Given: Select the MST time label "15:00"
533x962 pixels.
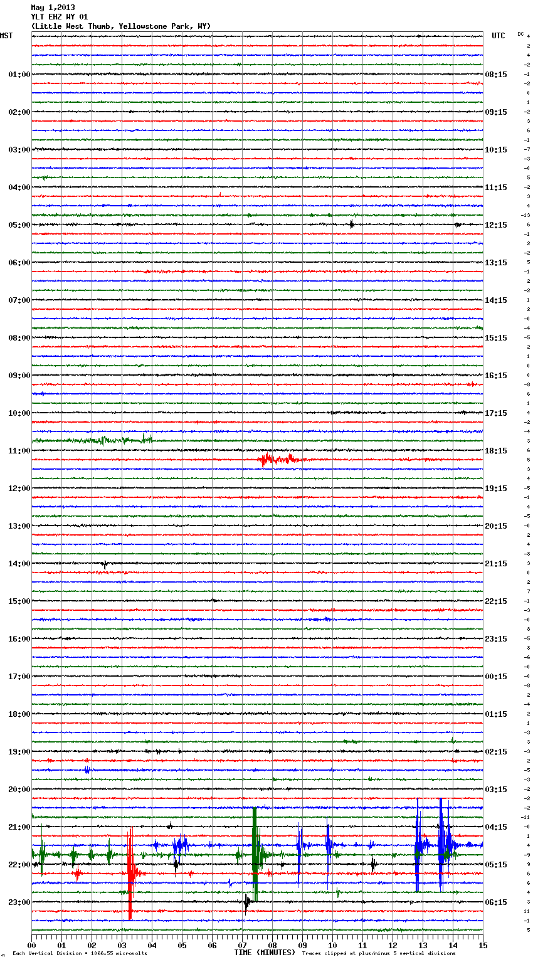Looking at the screenshot, I should (19, 601).
